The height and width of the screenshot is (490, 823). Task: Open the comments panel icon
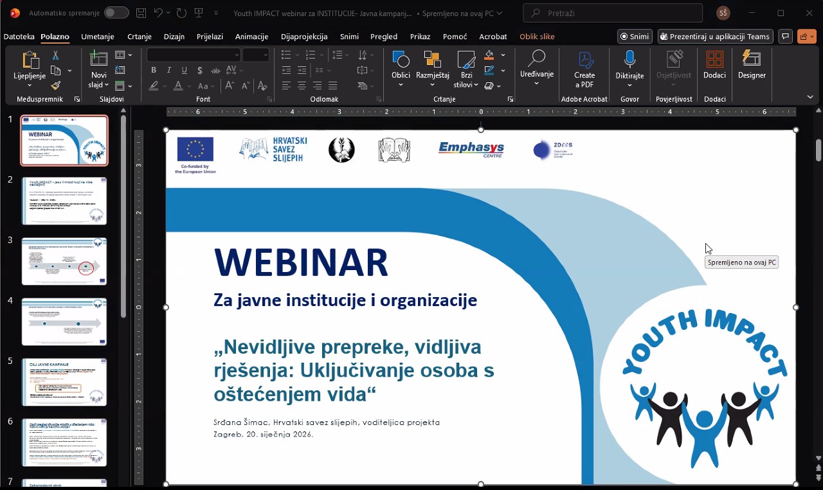coord(785,37)
